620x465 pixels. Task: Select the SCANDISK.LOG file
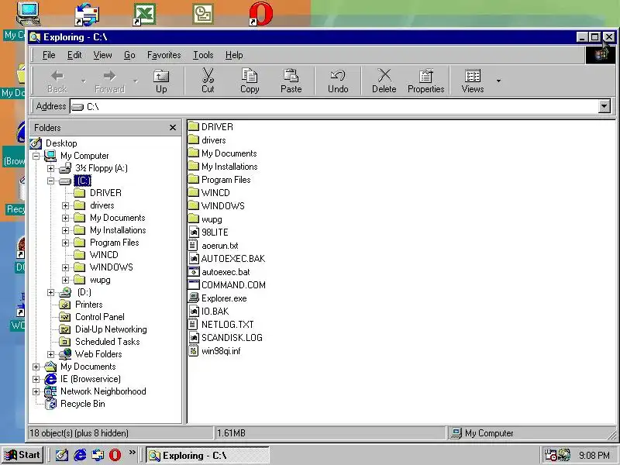coord(226,338)
